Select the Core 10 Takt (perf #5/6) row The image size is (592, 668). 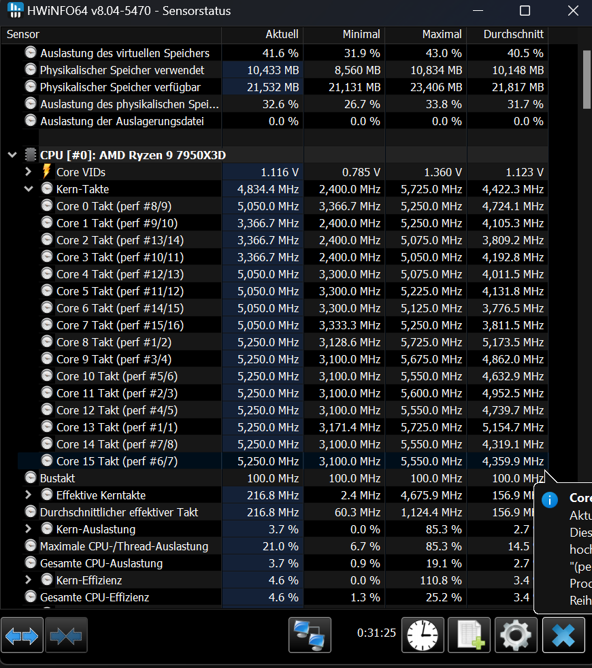coord(283,376)
